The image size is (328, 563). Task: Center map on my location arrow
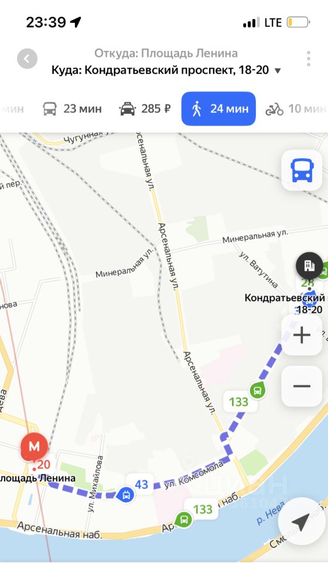pyautogui.click(x=300, y=522)
